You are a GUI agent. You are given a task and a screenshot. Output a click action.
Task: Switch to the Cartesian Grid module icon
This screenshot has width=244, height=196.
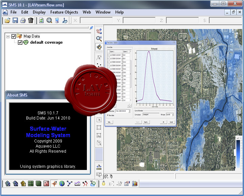(x=31, y=183)
